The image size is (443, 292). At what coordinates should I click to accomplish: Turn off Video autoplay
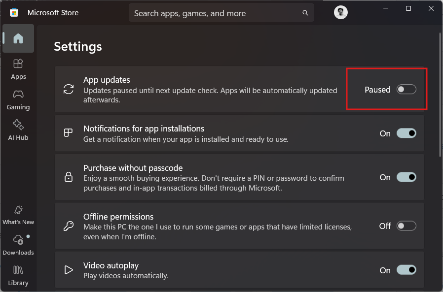pyautogui.click(x=406, y=270)
